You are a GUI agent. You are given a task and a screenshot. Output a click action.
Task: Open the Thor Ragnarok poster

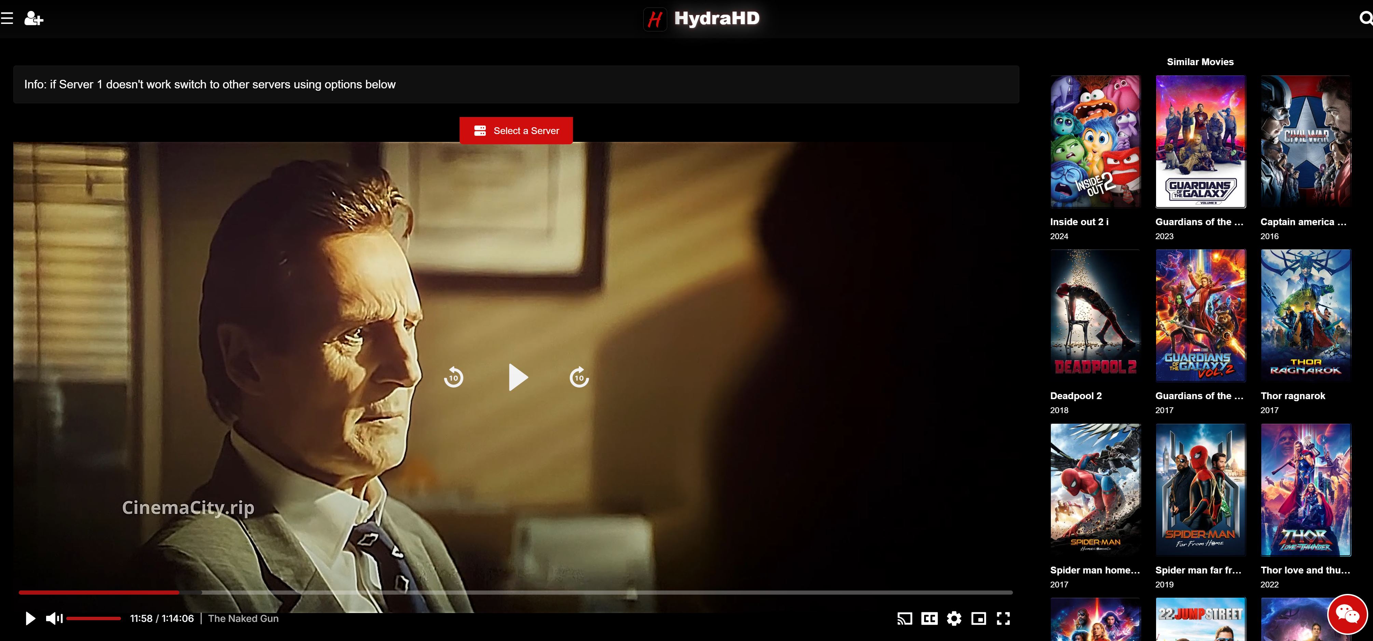pyautogui.click(x=1305, y=315)
